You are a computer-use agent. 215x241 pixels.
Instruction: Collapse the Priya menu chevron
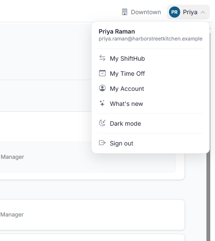(x=203, y=12)
